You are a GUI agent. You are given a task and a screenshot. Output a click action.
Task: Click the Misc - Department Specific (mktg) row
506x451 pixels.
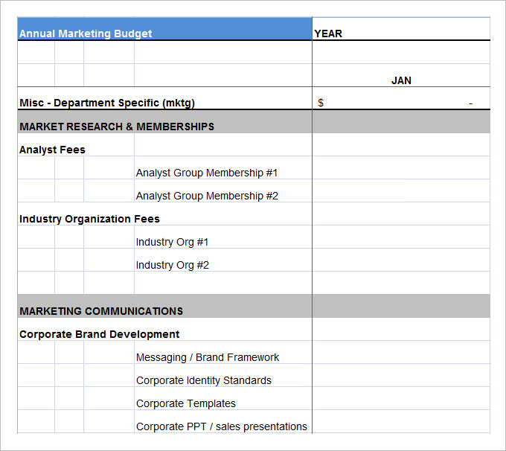(107, 103)
